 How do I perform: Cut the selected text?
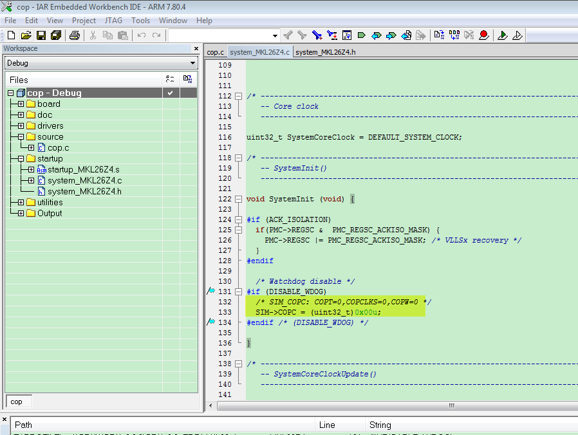pos(93,35)
